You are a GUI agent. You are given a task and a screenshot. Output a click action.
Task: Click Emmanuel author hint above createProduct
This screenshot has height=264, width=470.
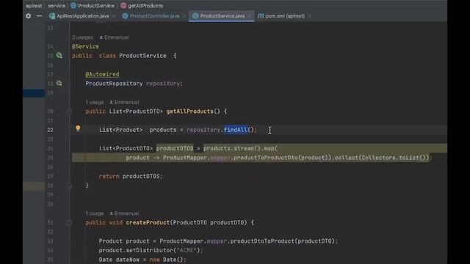coord(124,213)
